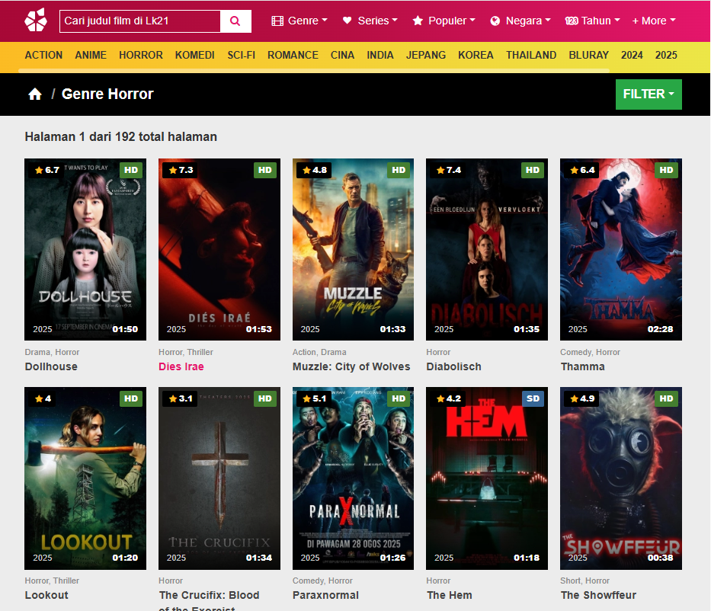
Task: Open The Hem movie poster
Action: pyautogui.click(x=487, y=478)
